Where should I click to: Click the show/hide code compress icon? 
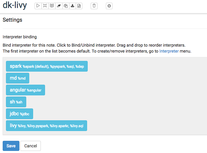pyautogui.click(x=45, y=6)
